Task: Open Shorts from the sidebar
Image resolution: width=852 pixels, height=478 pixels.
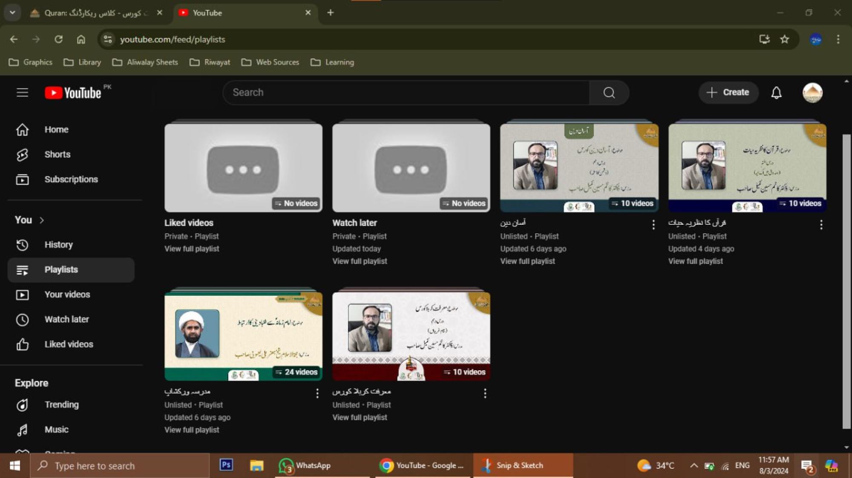Action: coord(57,155)
